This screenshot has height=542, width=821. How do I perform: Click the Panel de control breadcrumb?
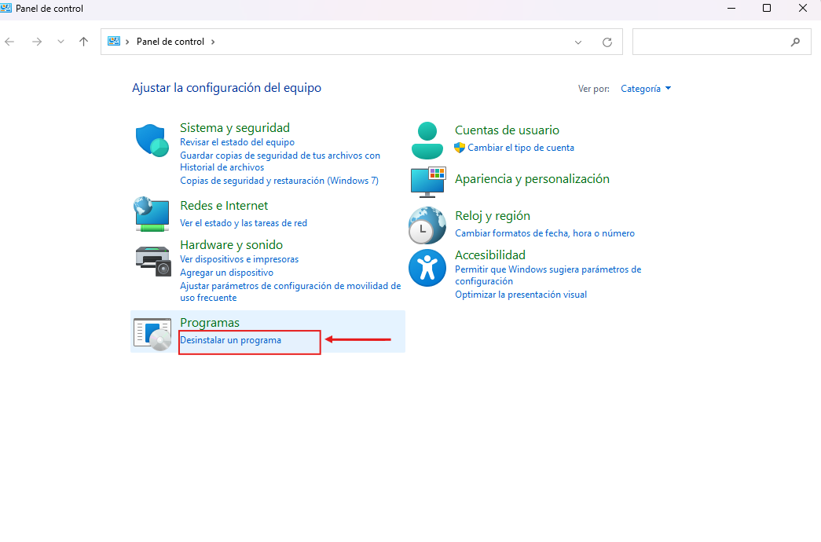170,42
